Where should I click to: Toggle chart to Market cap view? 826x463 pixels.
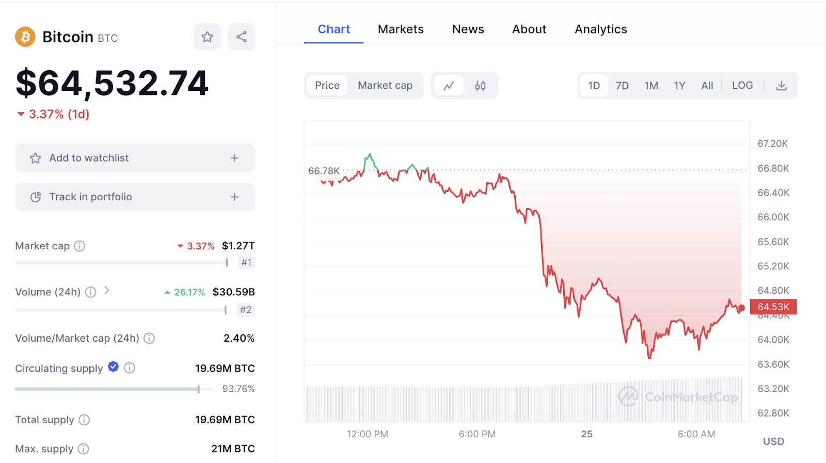tap(385, 86)
